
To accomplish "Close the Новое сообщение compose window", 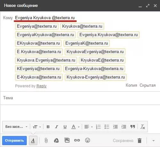I will (155, 6).
